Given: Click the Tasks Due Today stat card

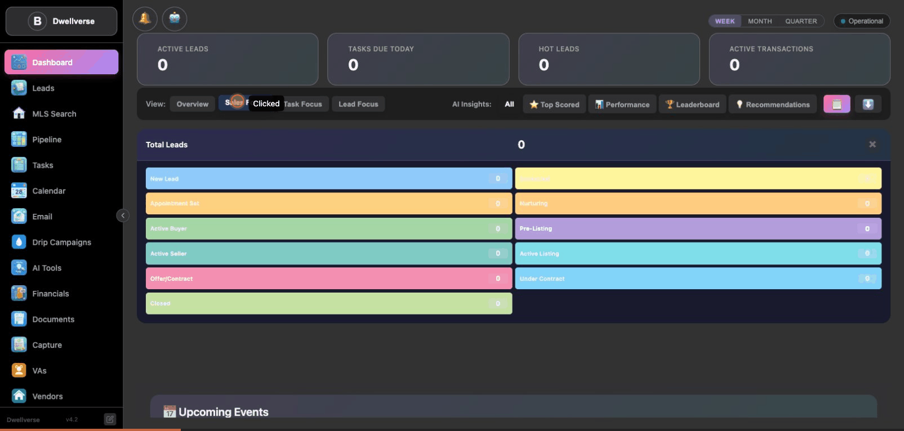Looking at the screenshot, I should click(x=418, y=59).
